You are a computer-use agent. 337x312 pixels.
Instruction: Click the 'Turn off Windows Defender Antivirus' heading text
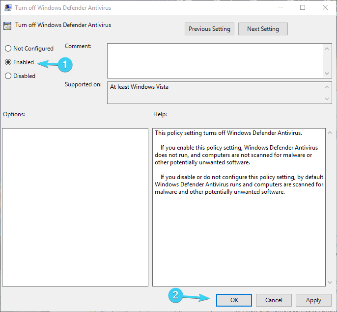(x=63, y=25)
